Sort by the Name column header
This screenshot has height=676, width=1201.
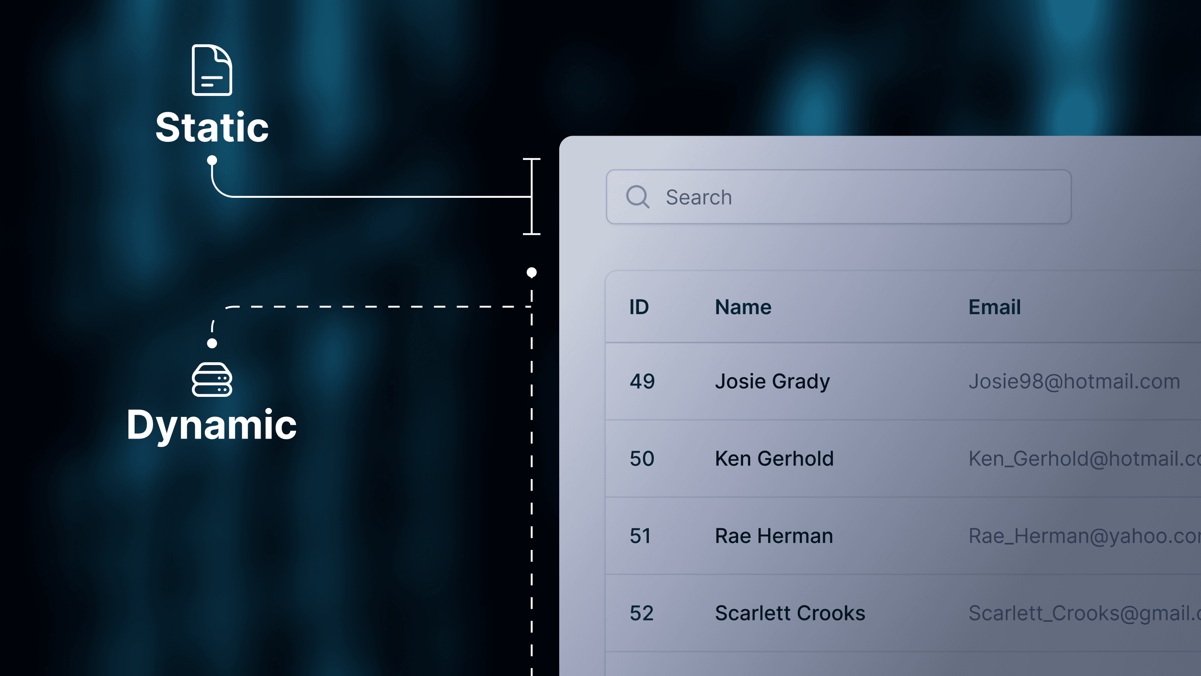(743, 308)
